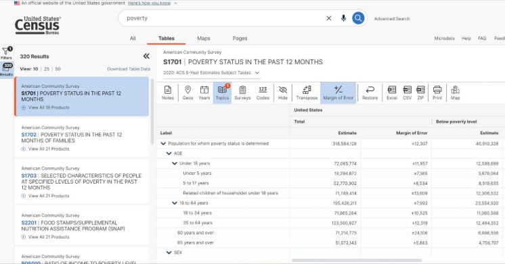Screen dimensions: 505x264
Task: Open the Codes filter icon
Action: click(263, 93)
